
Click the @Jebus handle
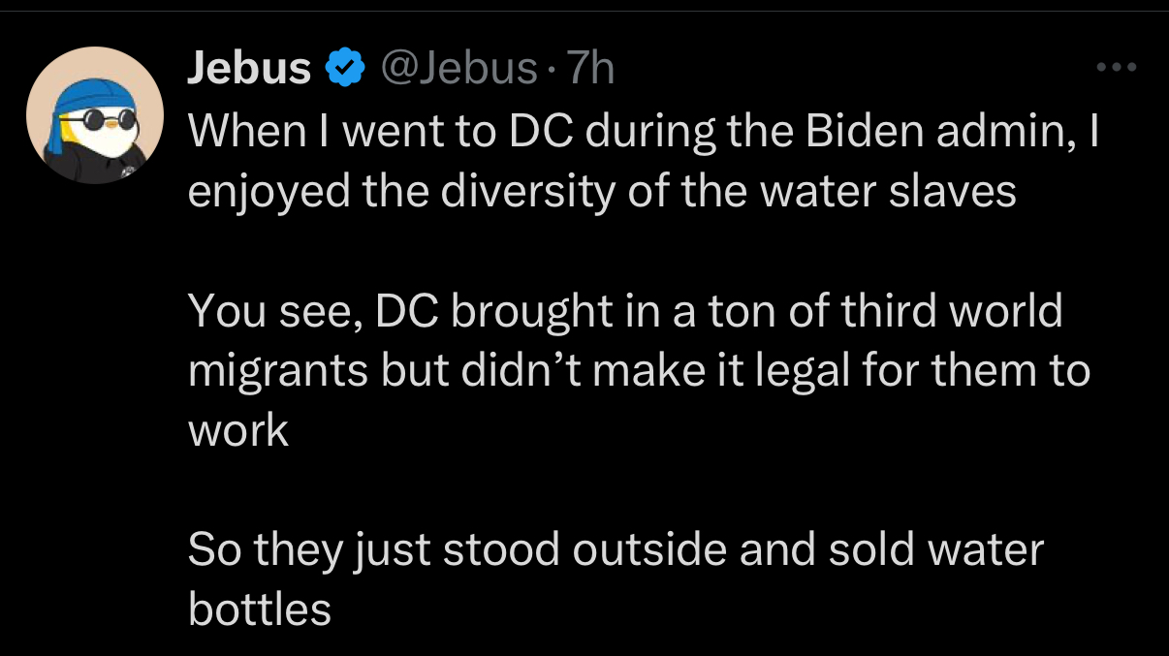pos(460,69)
